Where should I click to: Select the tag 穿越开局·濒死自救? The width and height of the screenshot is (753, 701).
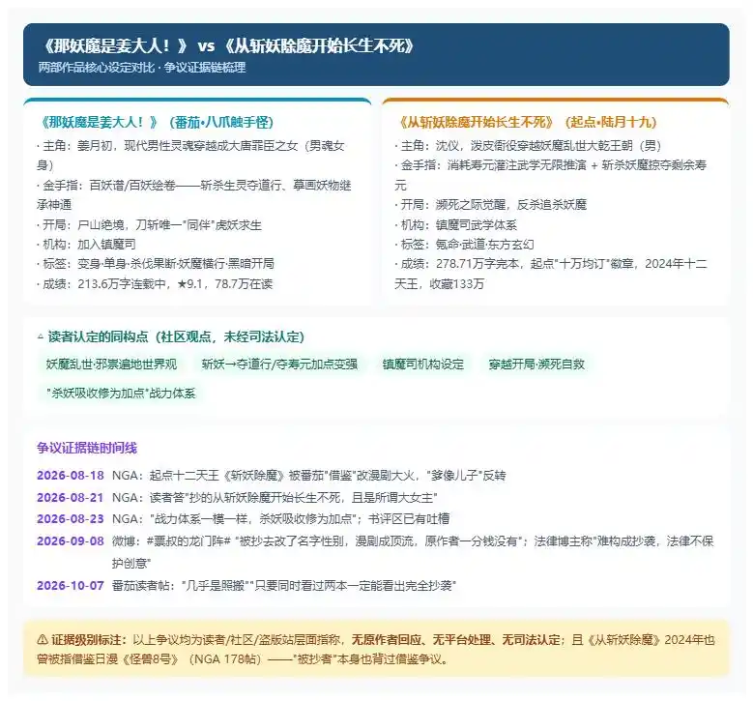click(536, 365)
